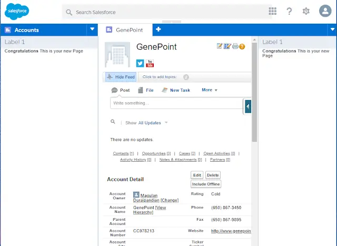Toggle the Hide Feed button

point(121,77)
